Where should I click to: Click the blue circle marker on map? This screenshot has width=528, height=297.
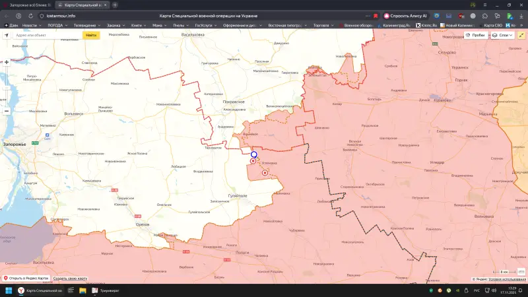tap(253, 154)
